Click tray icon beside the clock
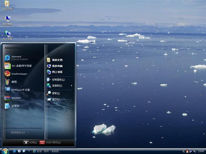The height and width of the screenshot is (154, 206). [x=194, y=151]
